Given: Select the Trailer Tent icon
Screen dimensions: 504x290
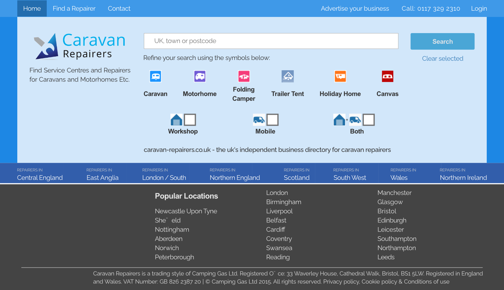Looking at the screenshot, I should coord(288,76).
